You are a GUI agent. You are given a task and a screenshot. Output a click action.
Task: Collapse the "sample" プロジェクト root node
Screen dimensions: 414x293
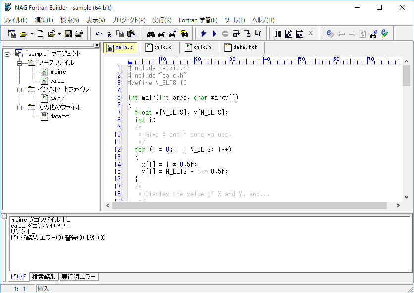tap(7, 54)
